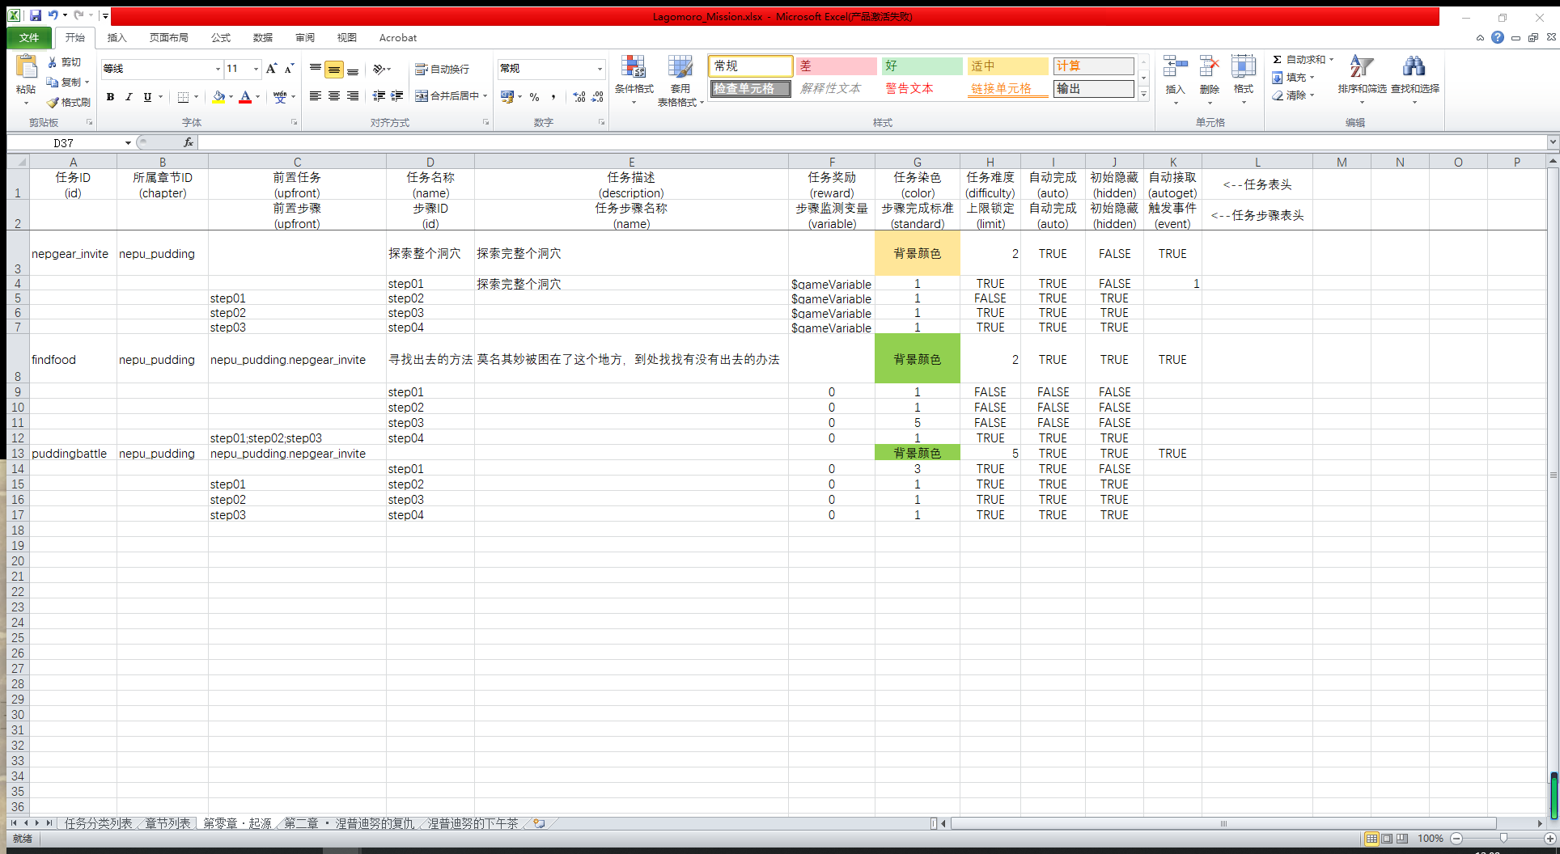
Task: Click cell containing findfood
Action: [x=73, y=359]
